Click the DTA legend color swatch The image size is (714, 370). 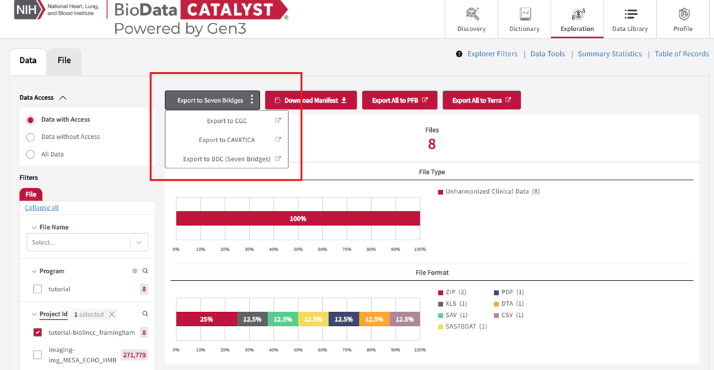[x=496, y=304]
